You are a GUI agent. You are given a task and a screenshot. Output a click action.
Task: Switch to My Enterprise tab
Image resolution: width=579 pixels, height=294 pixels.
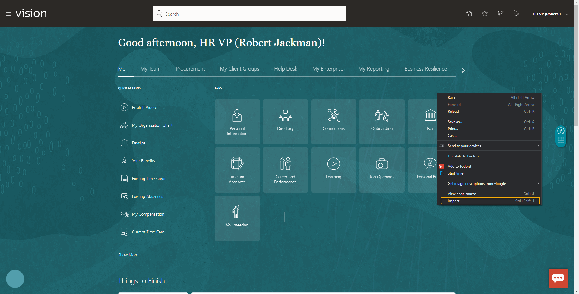click(x=328, y=69)
